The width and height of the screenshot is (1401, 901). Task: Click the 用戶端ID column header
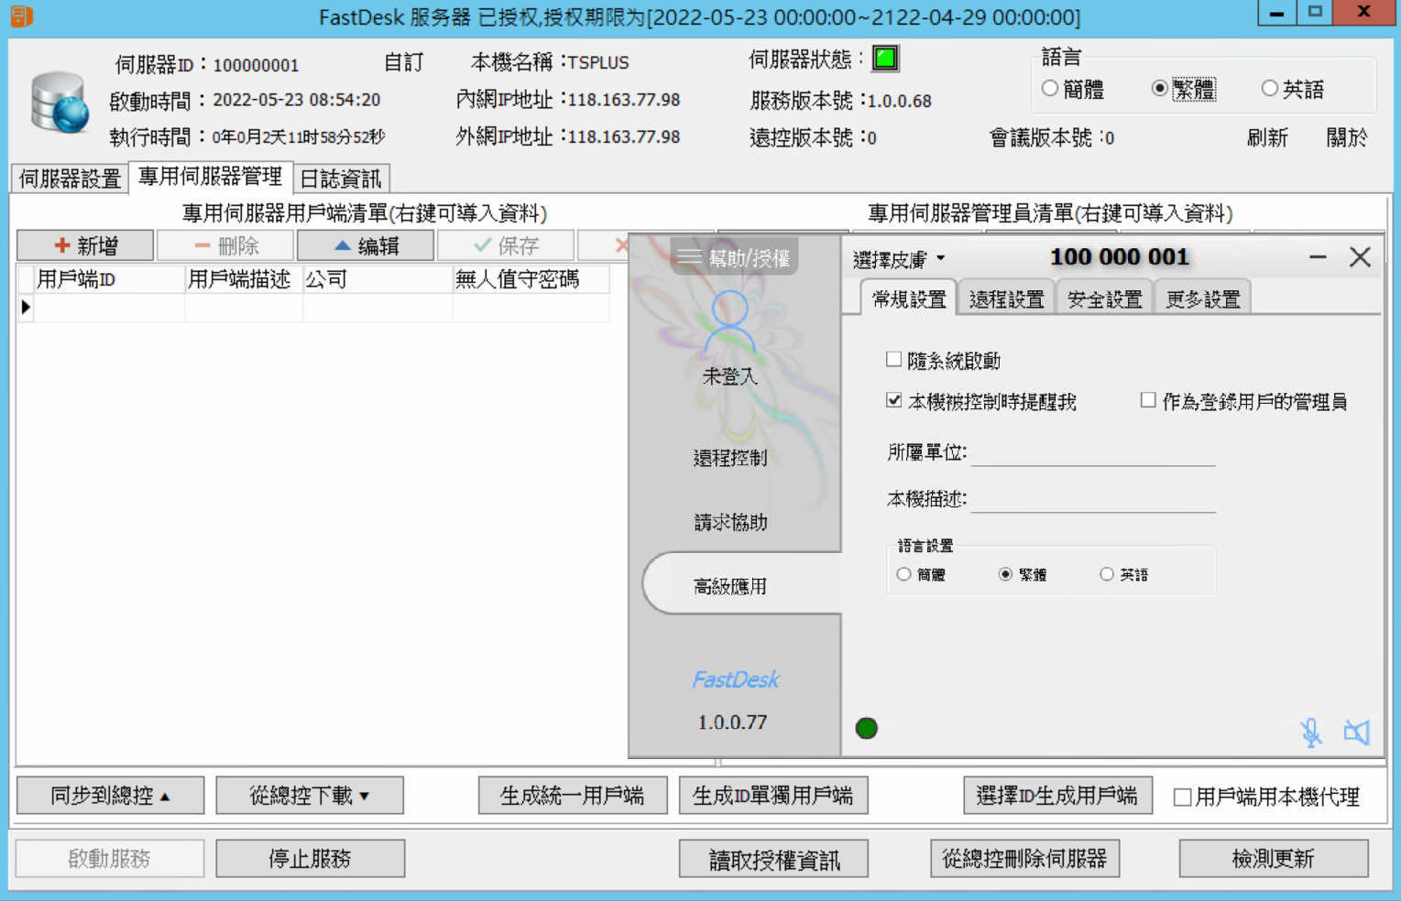click(109, 279)
